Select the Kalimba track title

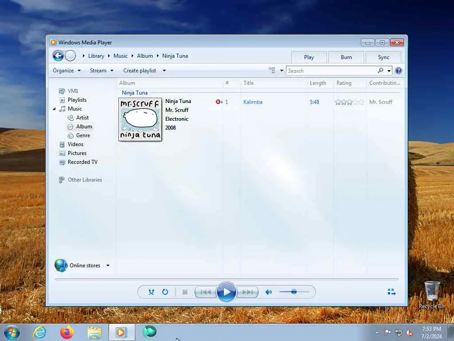click(253, 102)
